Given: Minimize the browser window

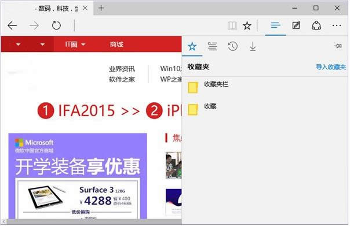Looking at the screenshot, I should point(294,8).
